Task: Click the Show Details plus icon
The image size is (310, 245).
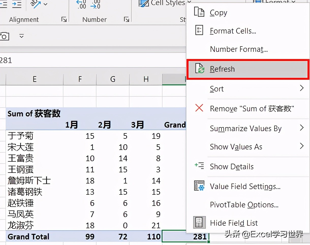Action: 199,166
